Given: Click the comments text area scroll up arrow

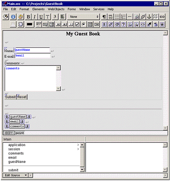Looking at the screenshot, I should (x=58, y=68).
